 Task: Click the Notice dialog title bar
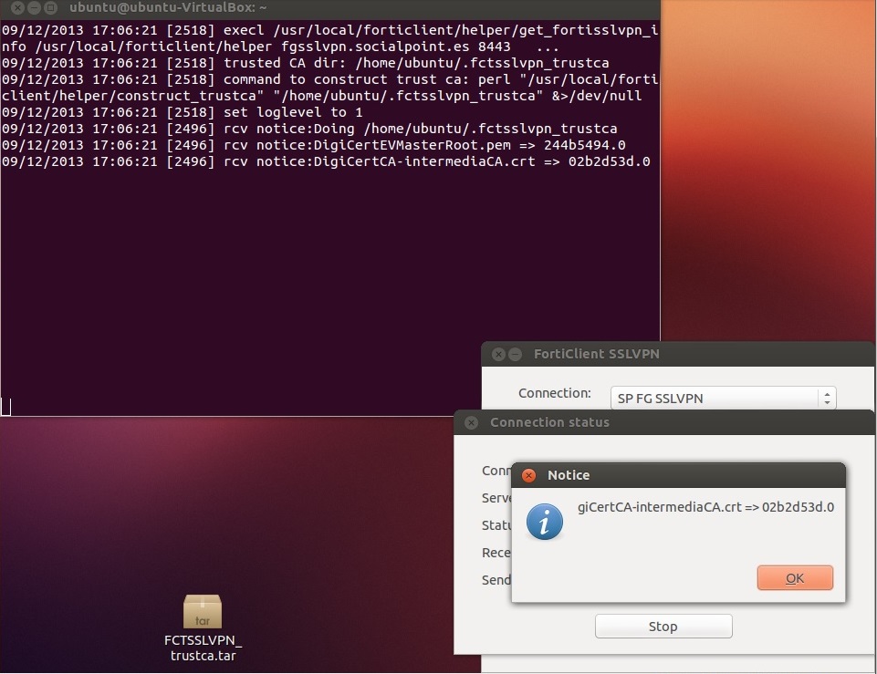pos(678,475)
